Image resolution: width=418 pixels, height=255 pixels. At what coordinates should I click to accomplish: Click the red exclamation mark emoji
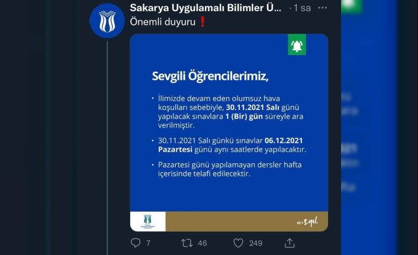(x=202, y=22)
